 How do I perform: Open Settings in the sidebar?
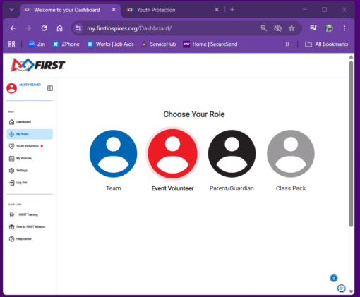click(x=30, y=170)
